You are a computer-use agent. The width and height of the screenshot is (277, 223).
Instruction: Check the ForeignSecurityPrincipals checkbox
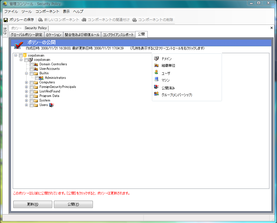pyautogui.click(x=31, y=87)
